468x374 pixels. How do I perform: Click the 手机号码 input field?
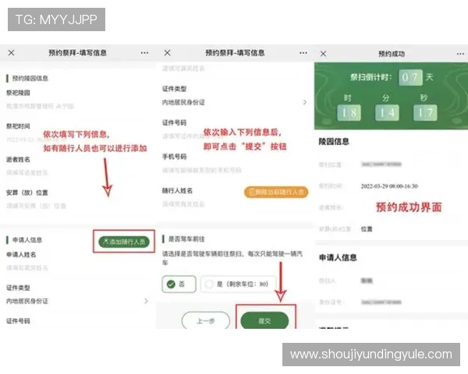click(202, 171)
